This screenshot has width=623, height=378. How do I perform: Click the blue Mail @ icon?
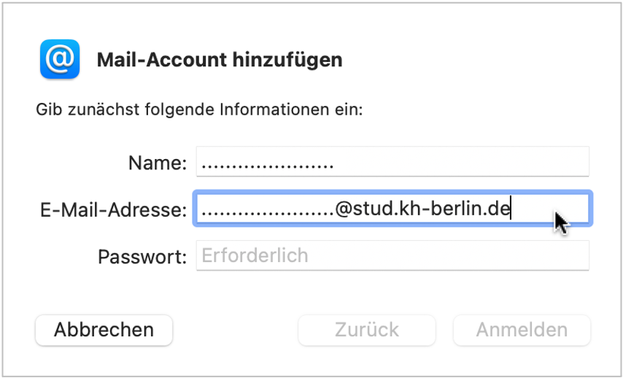(x=60, y=59)
